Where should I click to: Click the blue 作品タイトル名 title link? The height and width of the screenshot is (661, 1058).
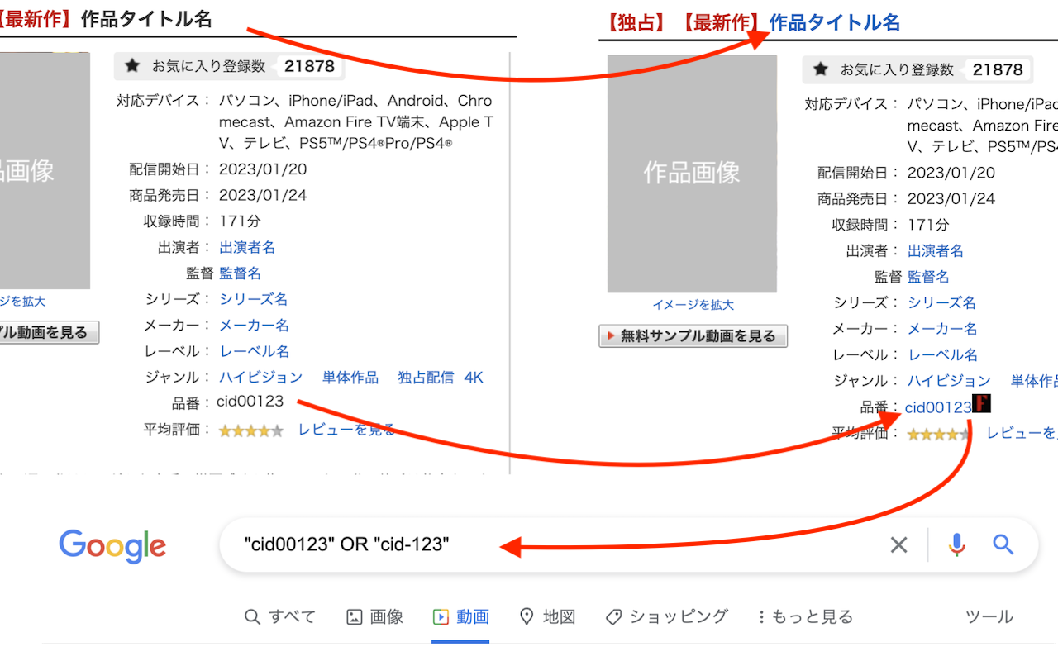point(835,22)
